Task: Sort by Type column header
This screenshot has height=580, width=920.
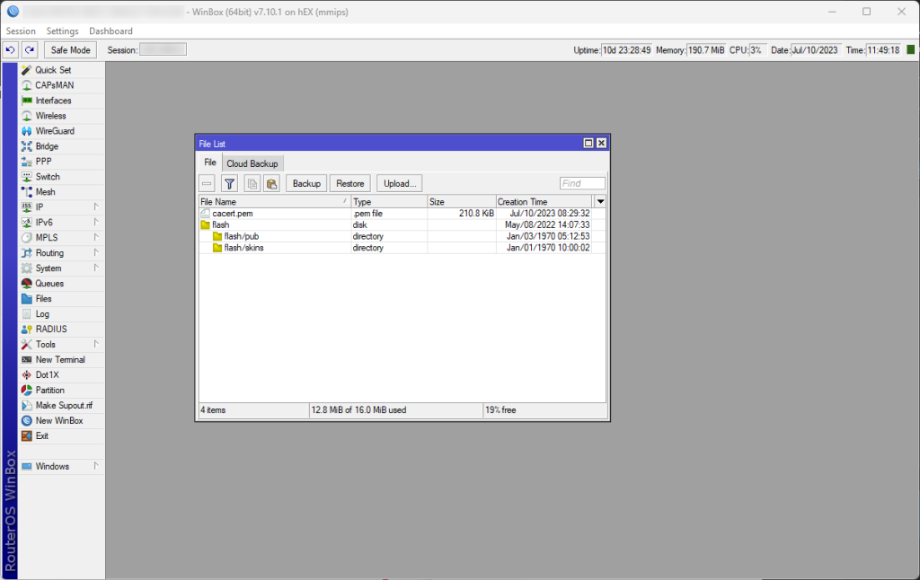Action: click(x=389, y=202)
